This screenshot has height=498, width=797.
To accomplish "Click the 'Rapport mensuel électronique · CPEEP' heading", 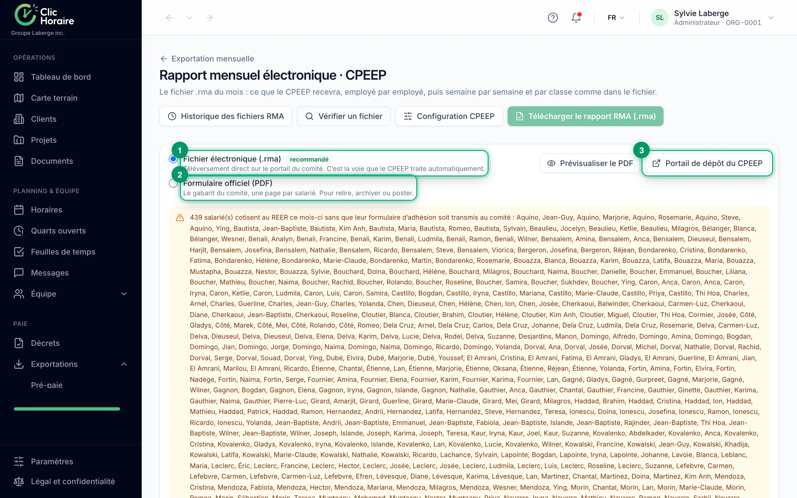I will pyautogui.click(x=273, y=75).
